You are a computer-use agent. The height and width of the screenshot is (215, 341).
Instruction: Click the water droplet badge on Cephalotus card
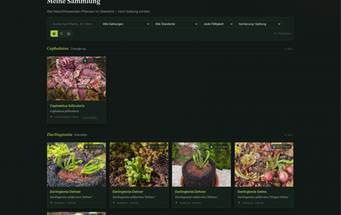click(93, 61)
